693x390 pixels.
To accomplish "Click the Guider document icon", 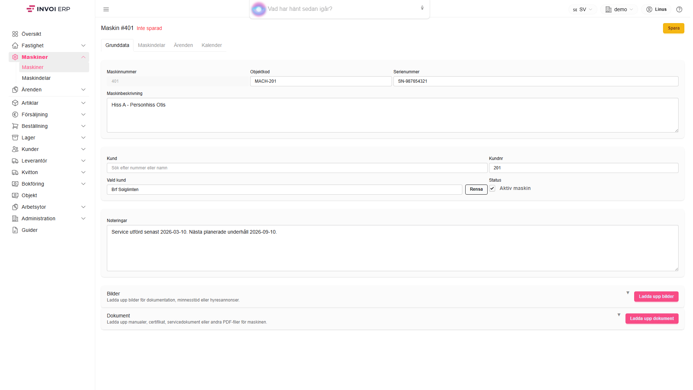I will 15,230.
